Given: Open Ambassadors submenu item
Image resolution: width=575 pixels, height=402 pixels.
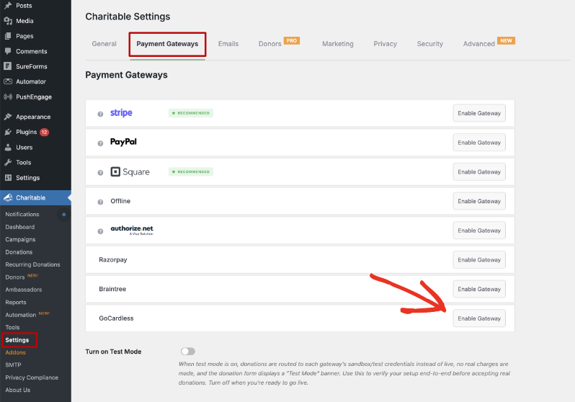Looking at the screenshot, I should 24,290.
